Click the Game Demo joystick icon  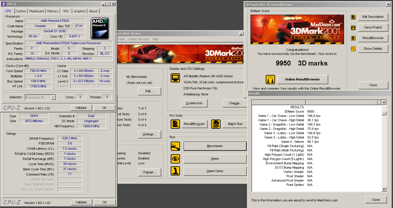point(175,171)
